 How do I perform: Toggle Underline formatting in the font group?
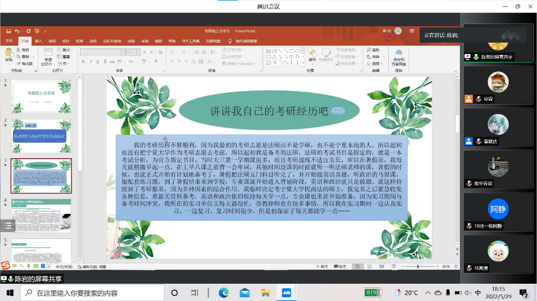click(97, 62)
